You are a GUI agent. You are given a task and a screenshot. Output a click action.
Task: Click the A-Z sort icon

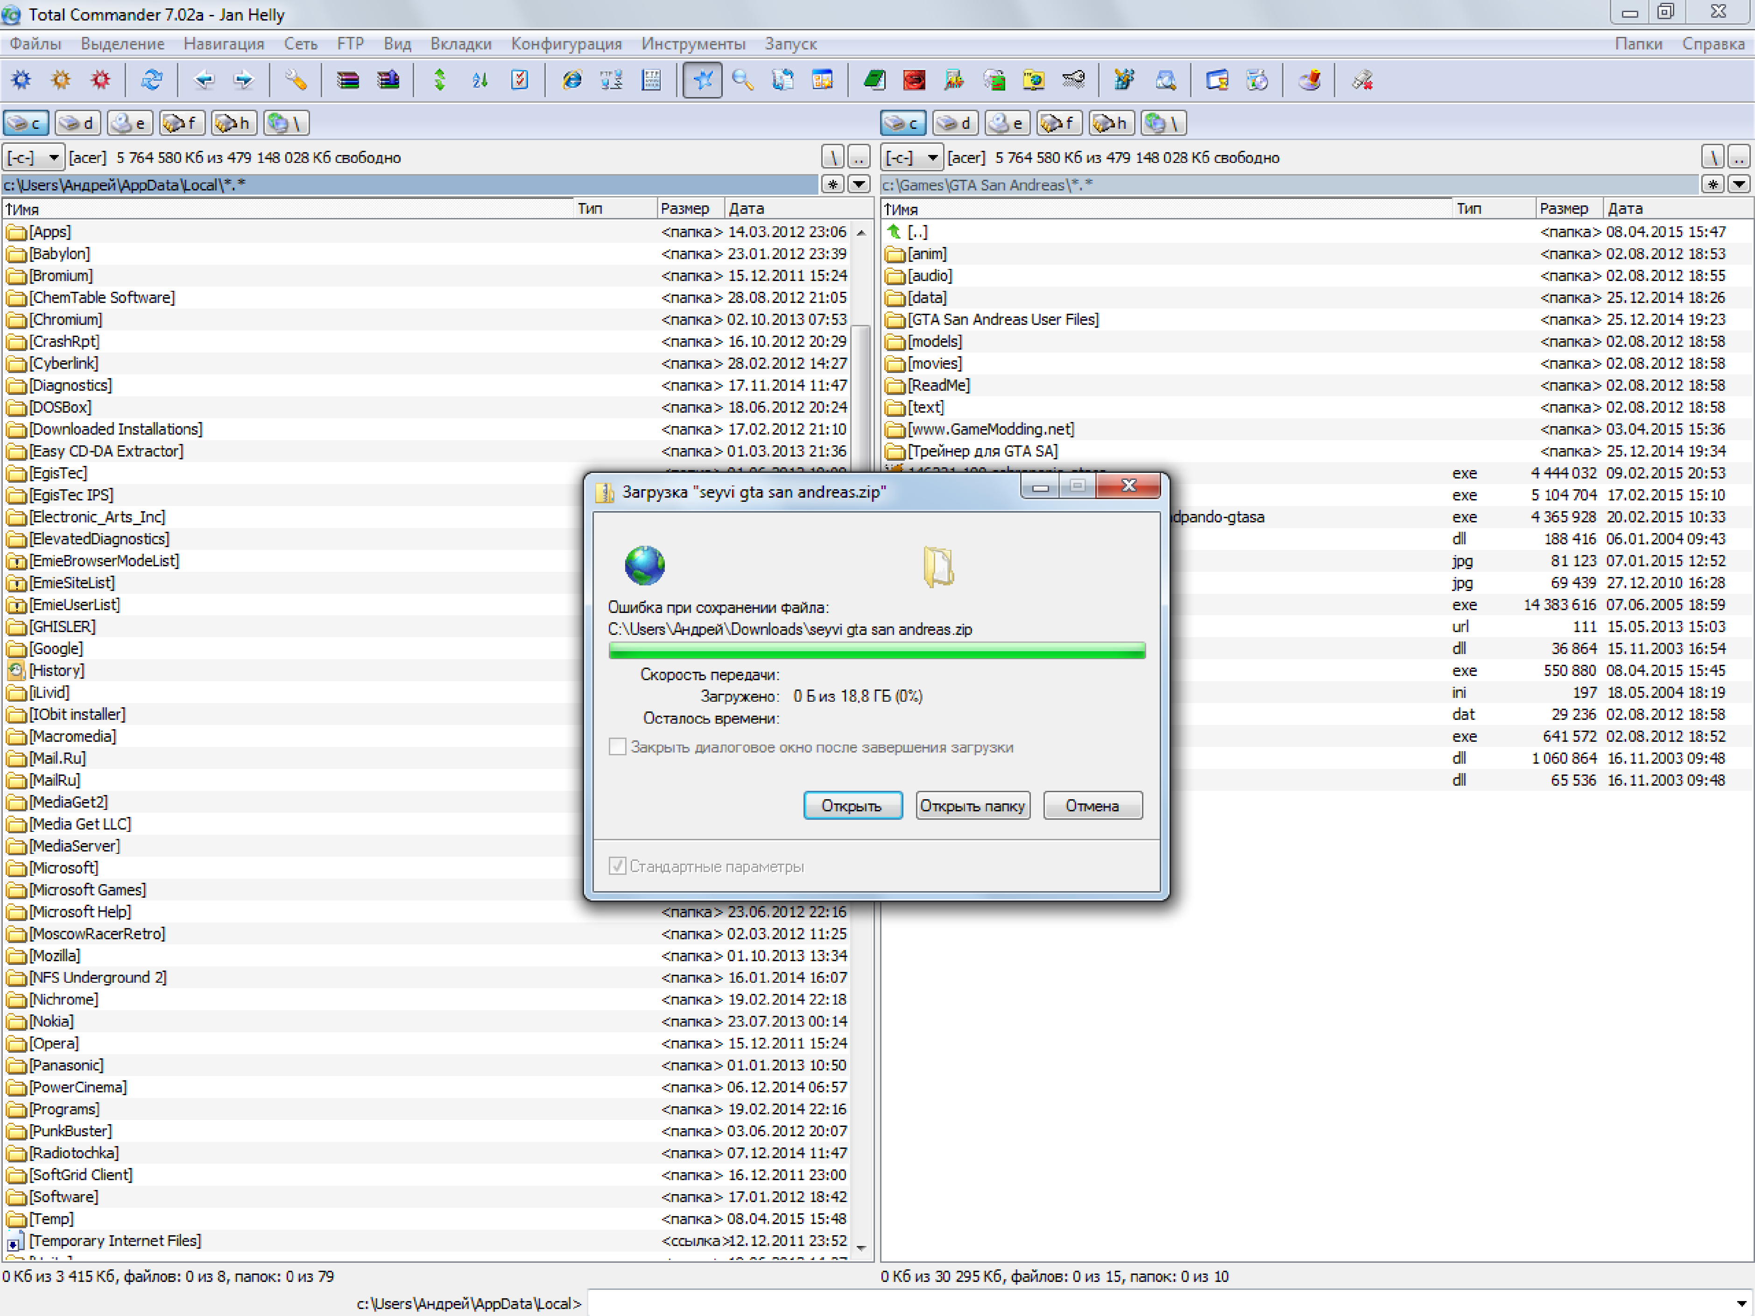[x=480, y=80]
